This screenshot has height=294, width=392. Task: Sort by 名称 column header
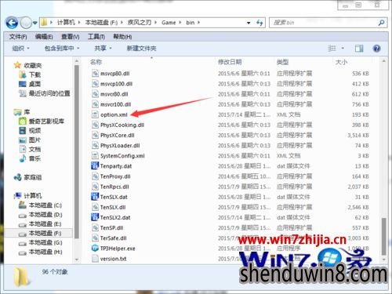pyautogui.click(x=96, y=62)
